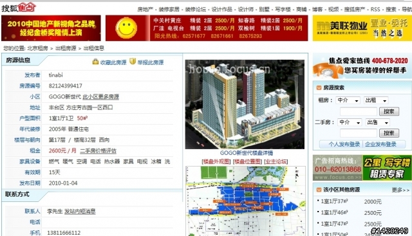Click publish date 2010-01-04

[63, 183]
